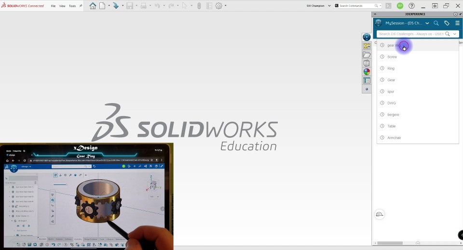
Task: Expand the Open dropdown arrow
Action: (123, 6)
